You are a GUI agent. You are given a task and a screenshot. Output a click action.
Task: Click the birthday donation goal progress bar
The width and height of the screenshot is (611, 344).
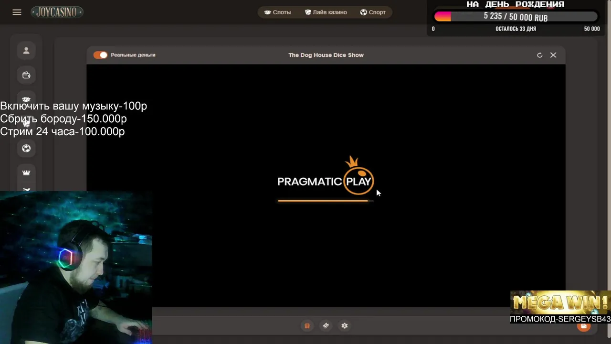516,17
